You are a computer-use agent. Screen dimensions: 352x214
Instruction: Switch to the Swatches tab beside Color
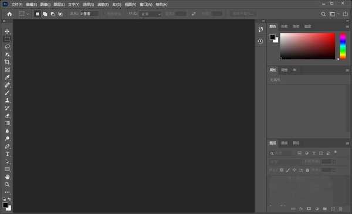coord(285,26)
